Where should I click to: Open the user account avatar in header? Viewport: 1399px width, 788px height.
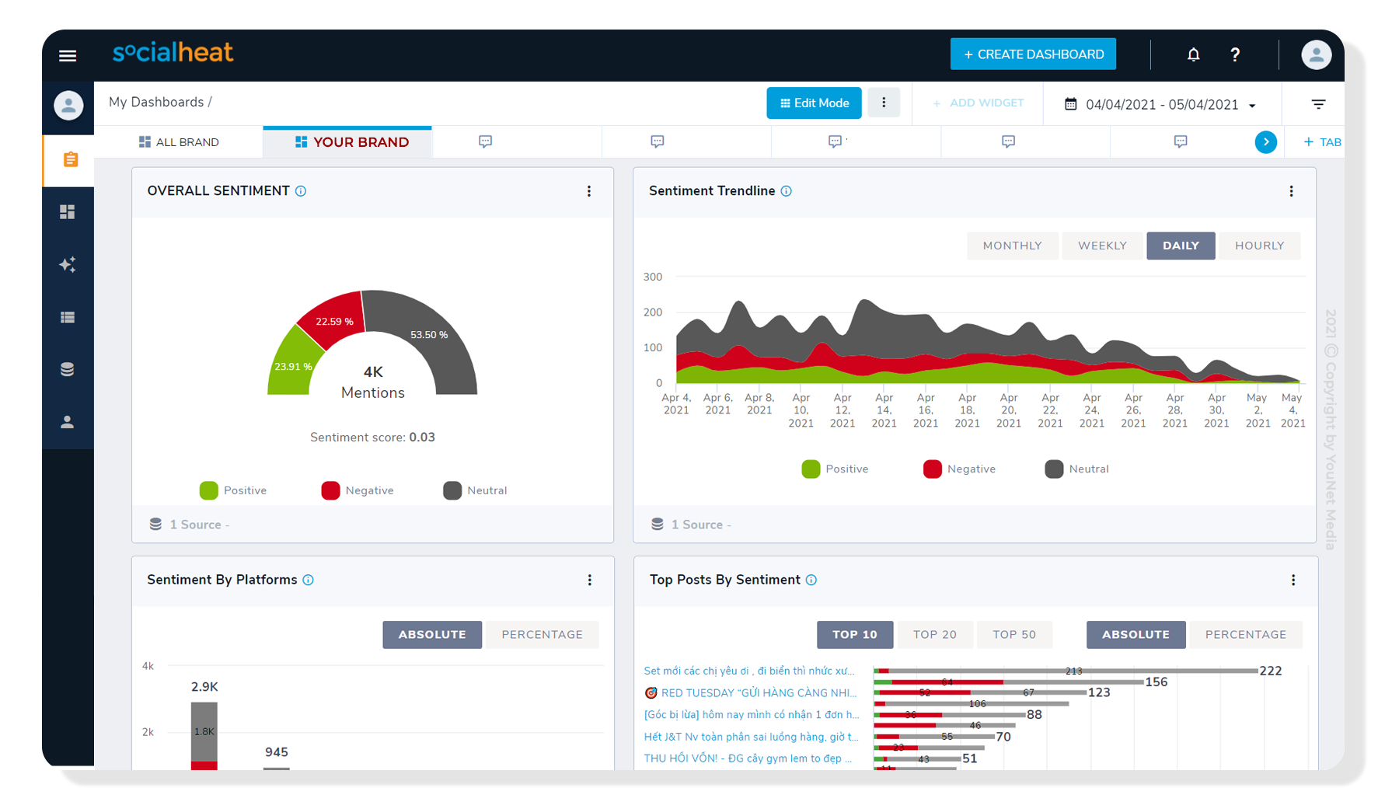[x=1316, y=54]
